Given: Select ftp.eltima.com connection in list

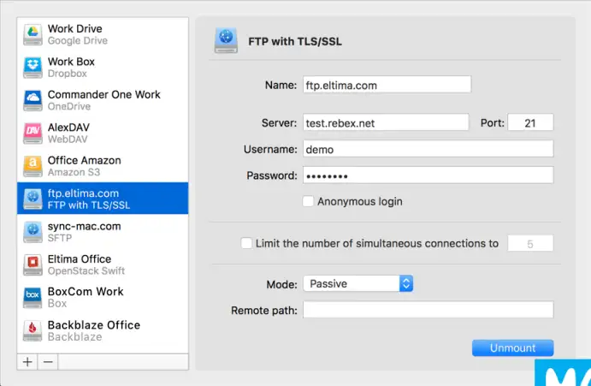Looking at the screenshot, I should point(103,199).
